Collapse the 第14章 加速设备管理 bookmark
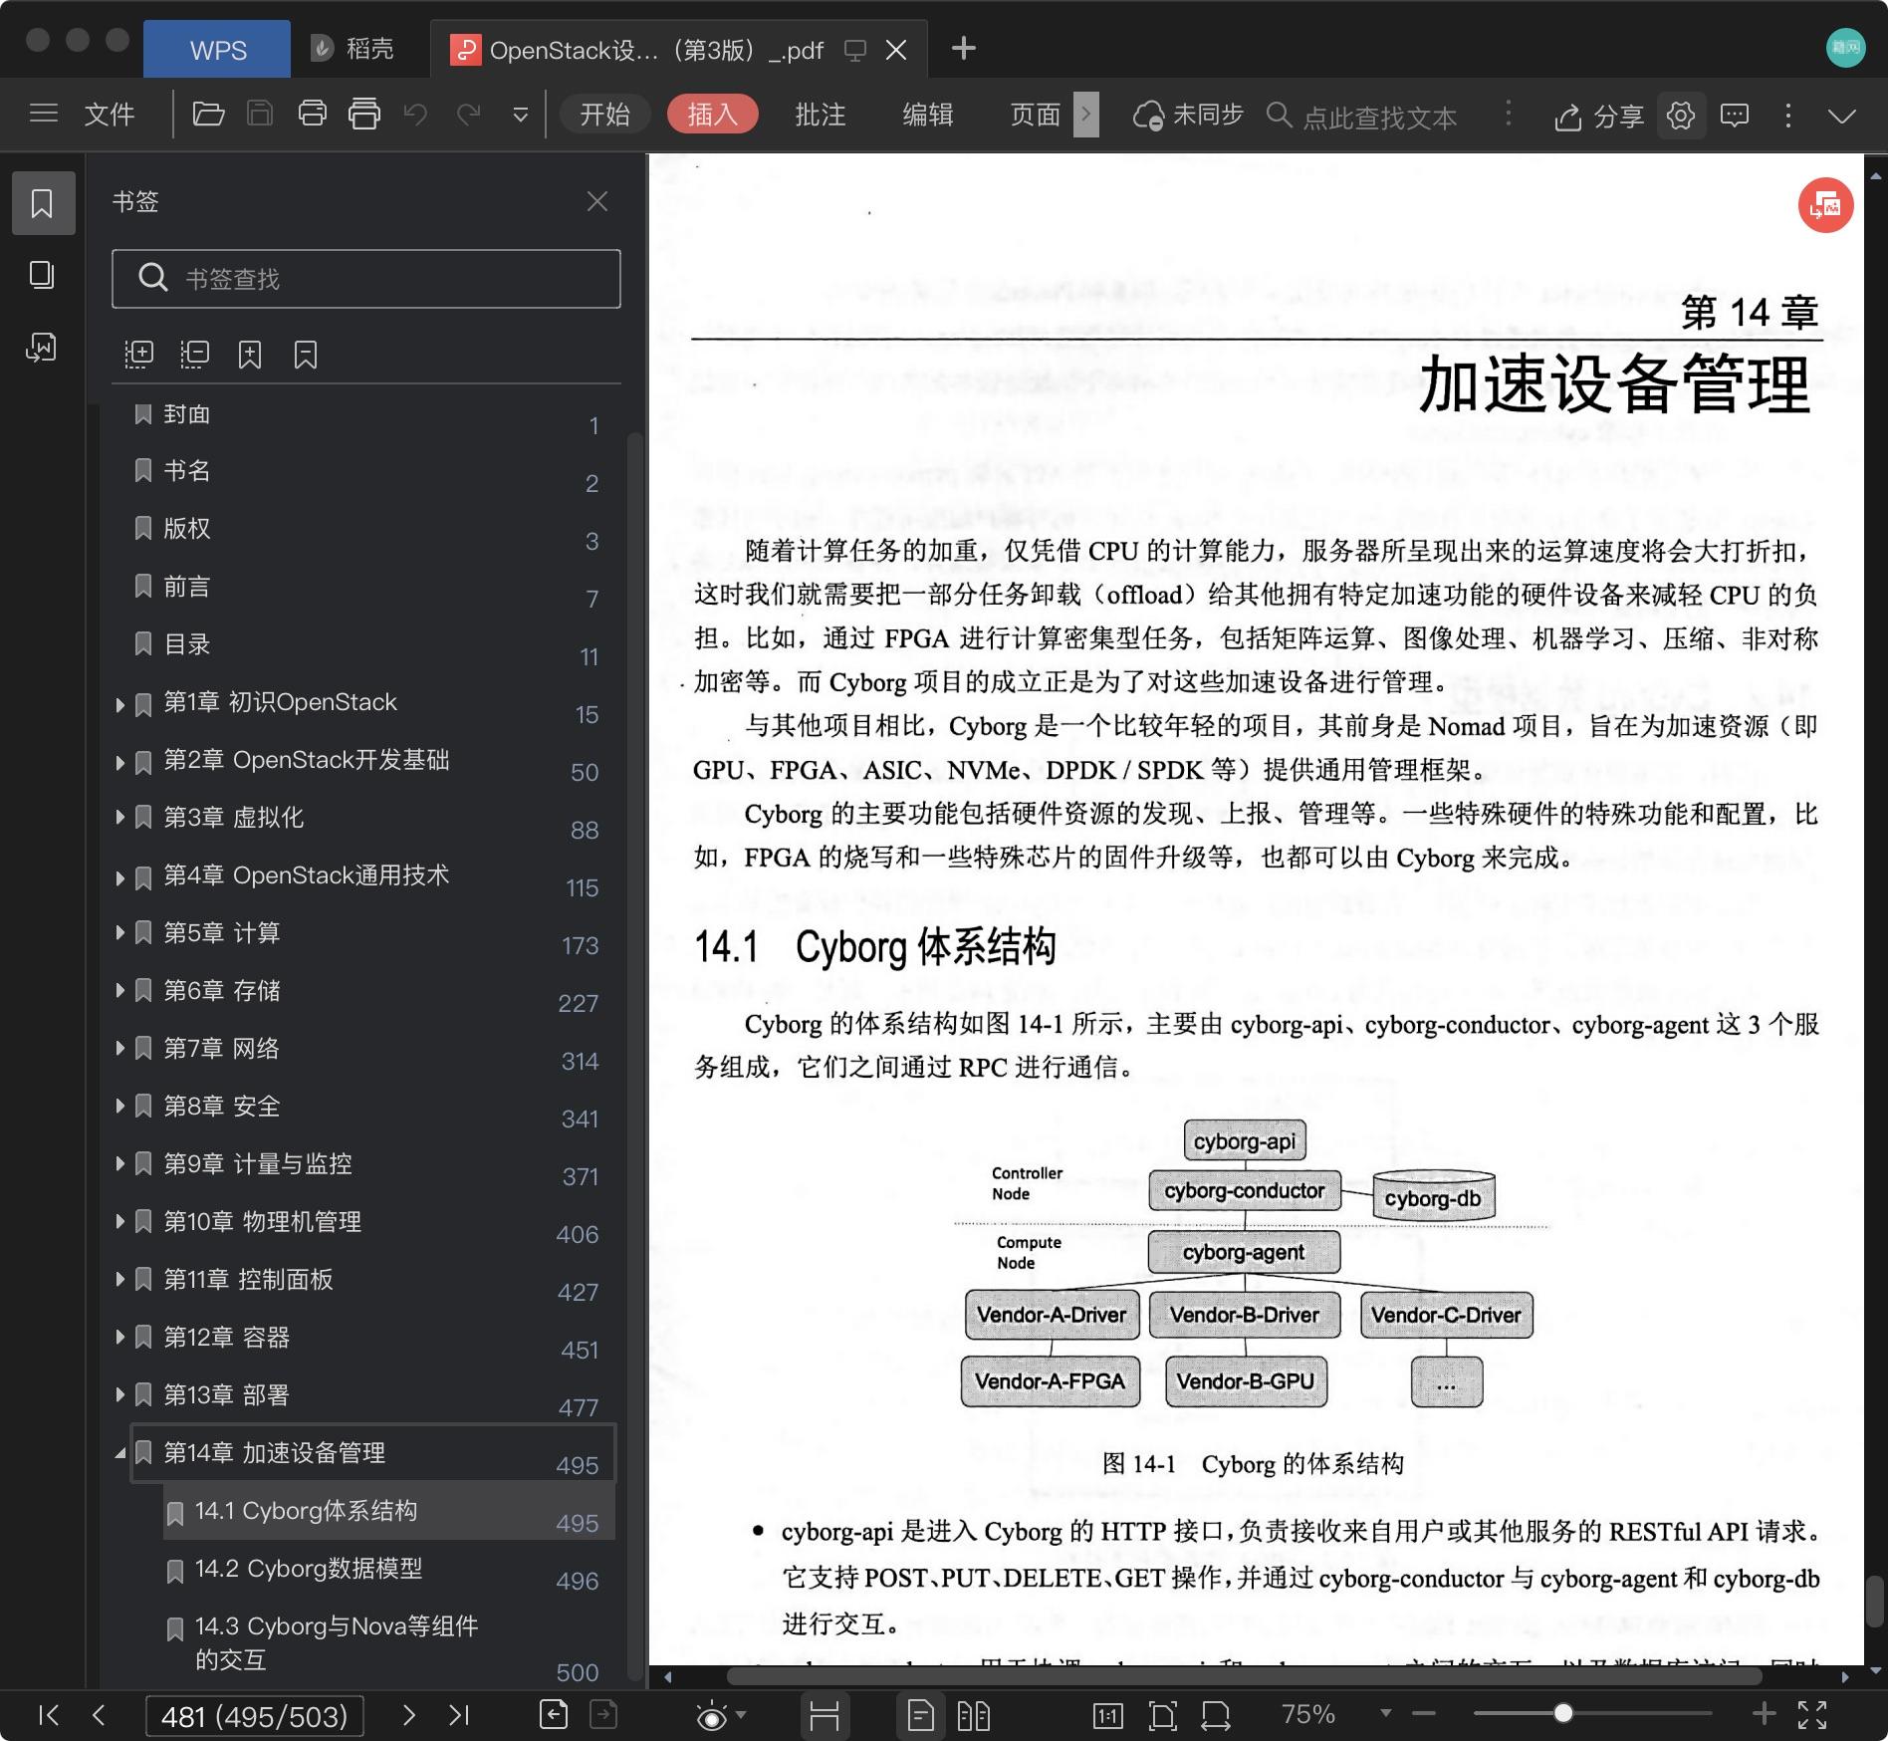The width and height of the screenshot is (1888, 1741). 119,1454
